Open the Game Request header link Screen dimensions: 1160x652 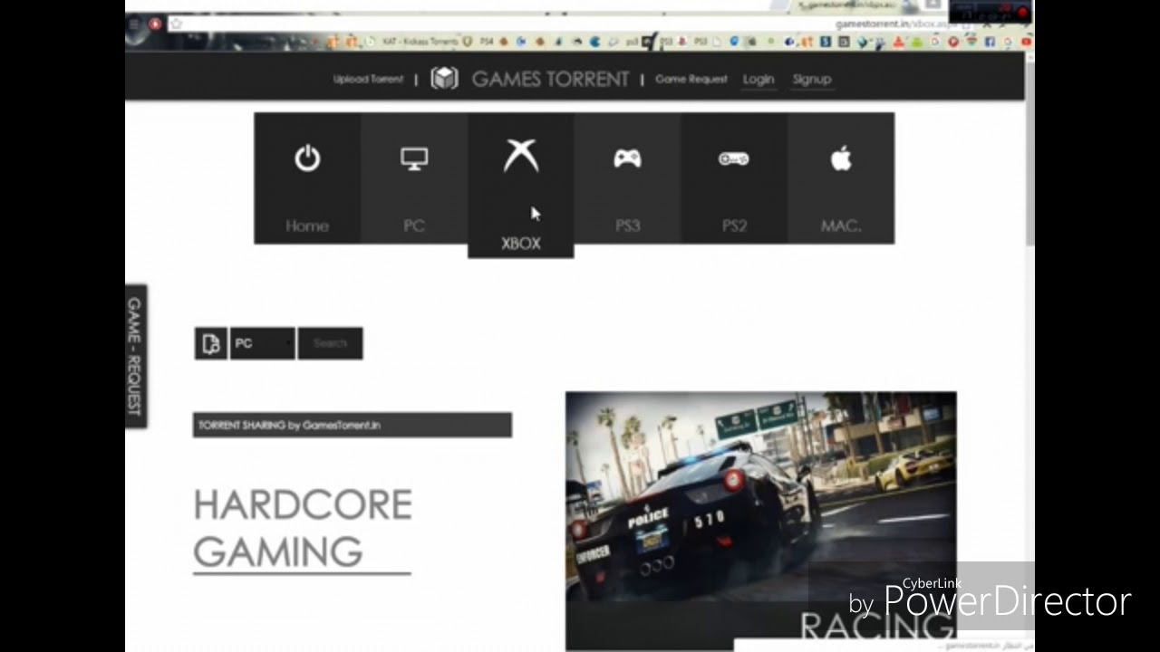point(691,79)
